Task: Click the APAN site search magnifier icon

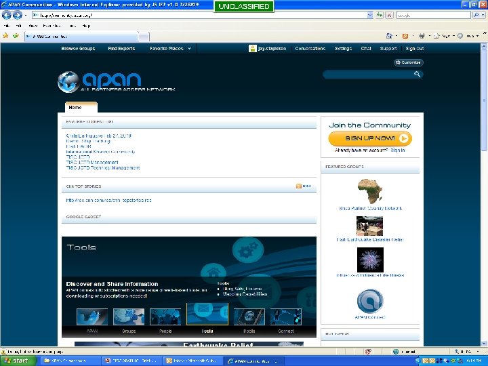Action: (x=417, y=74)
